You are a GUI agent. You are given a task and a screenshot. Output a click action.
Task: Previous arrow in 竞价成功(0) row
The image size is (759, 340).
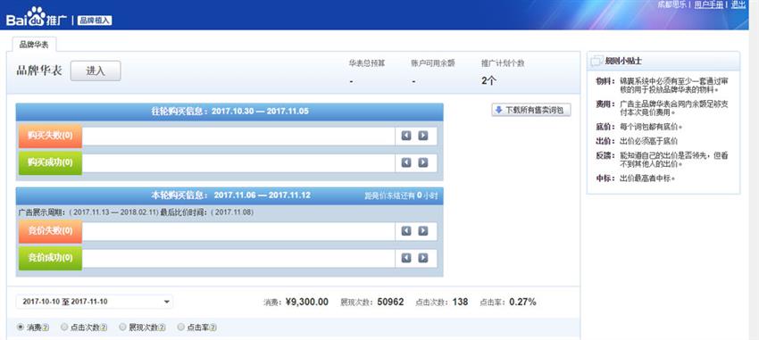[406, 258]
